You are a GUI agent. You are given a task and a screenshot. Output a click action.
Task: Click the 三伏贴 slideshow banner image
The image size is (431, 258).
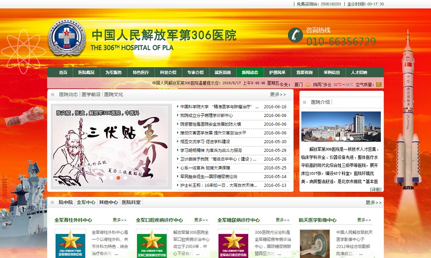point(110,146)
